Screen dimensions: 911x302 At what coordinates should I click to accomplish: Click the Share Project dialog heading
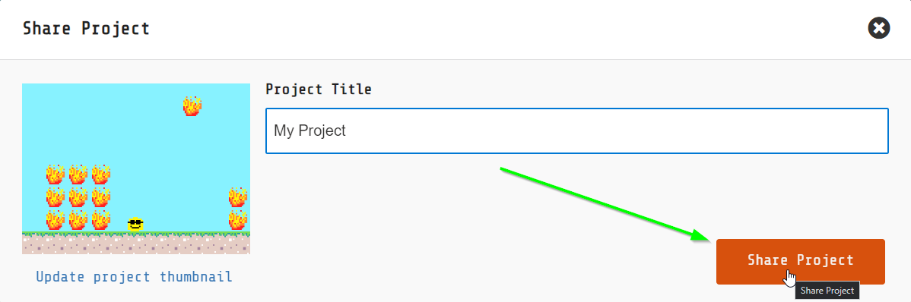point(86,28)
